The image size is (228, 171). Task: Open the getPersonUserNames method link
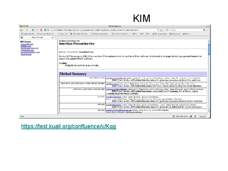[116, 89]
